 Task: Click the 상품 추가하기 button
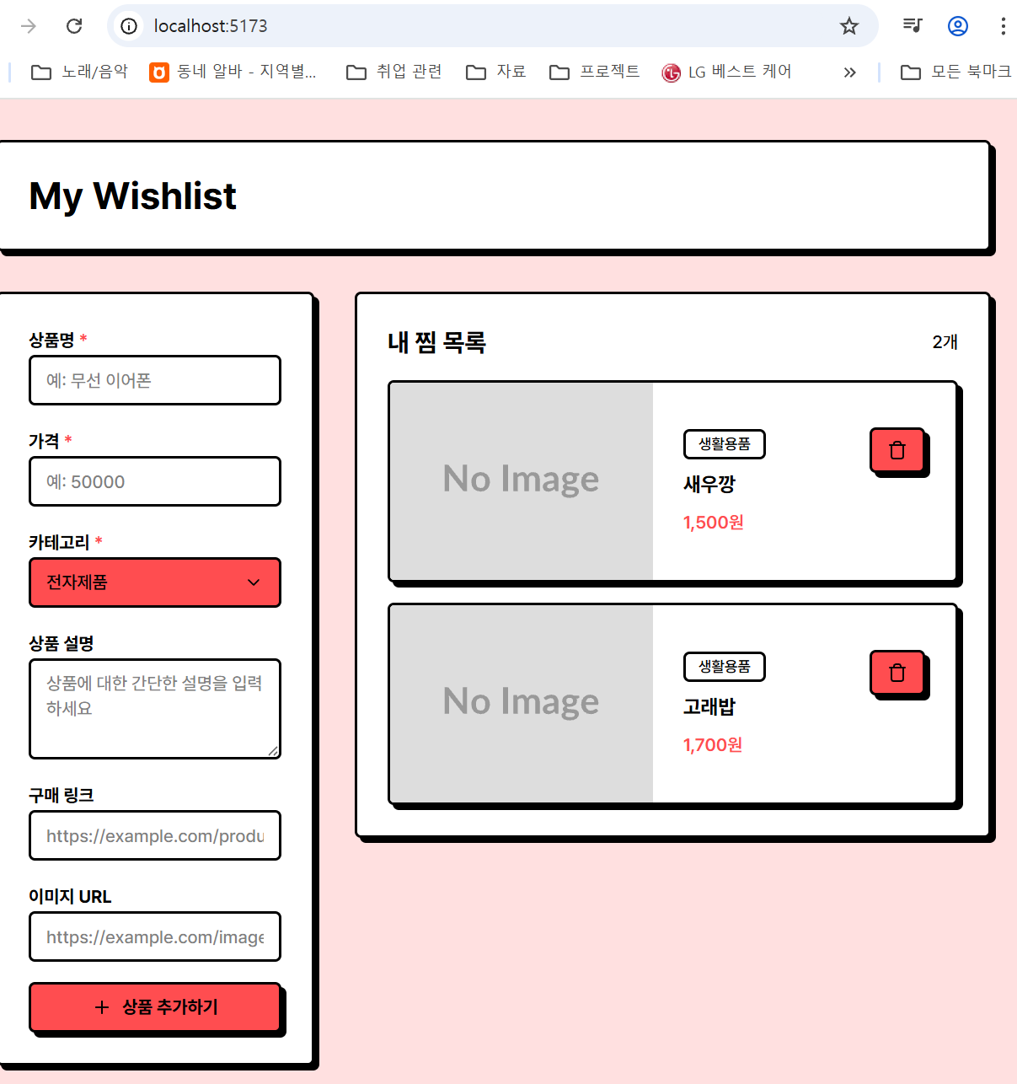155,1006
